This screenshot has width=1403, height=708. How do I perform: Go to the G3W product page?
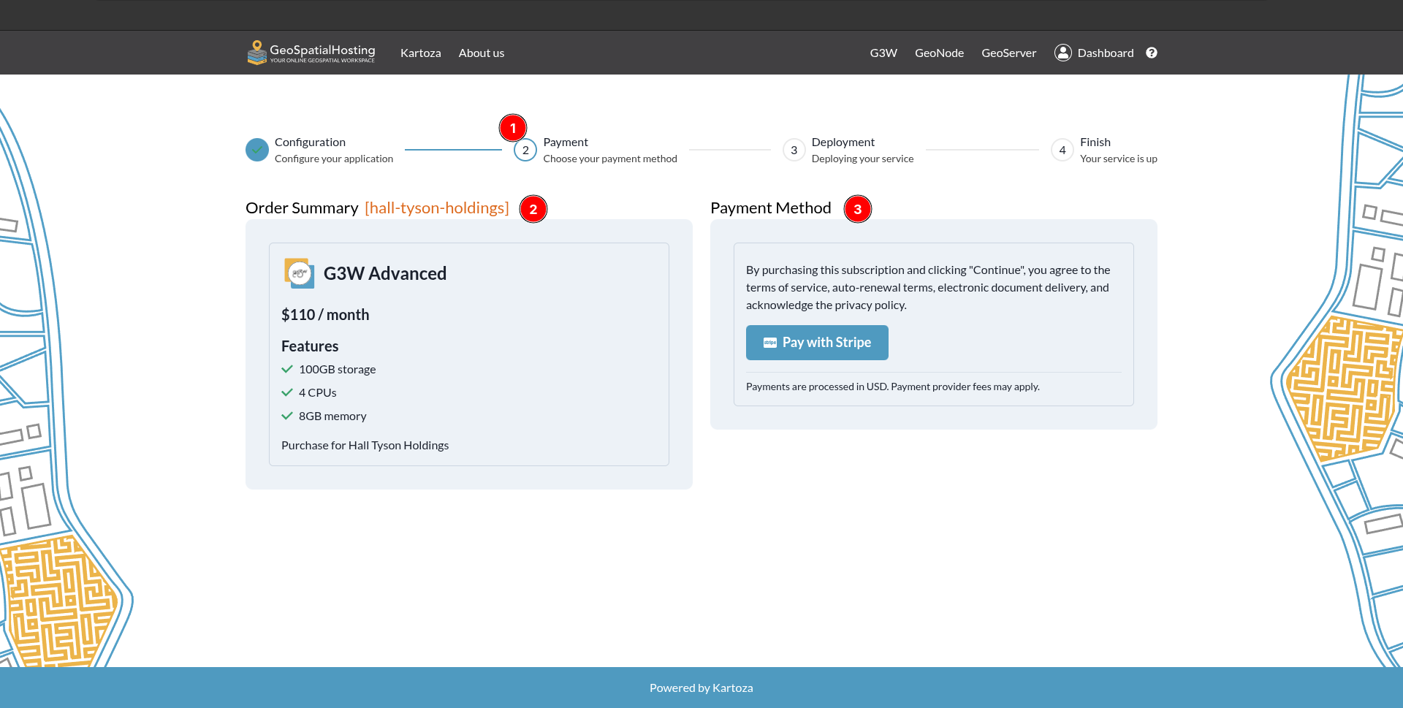883,53
